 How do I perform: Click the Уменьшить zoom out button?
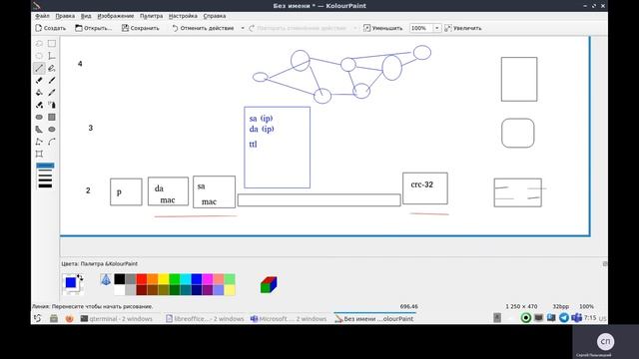pos(382,28)
